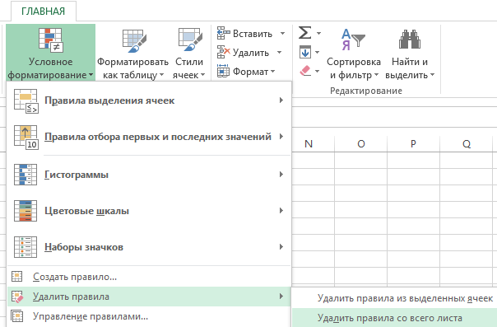Select column N header

coord(309,144)
